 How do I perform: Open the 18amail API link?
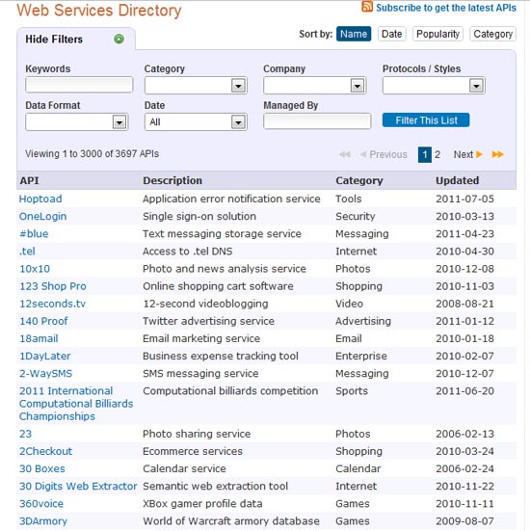pyautogui.click(x=39, y=338)
